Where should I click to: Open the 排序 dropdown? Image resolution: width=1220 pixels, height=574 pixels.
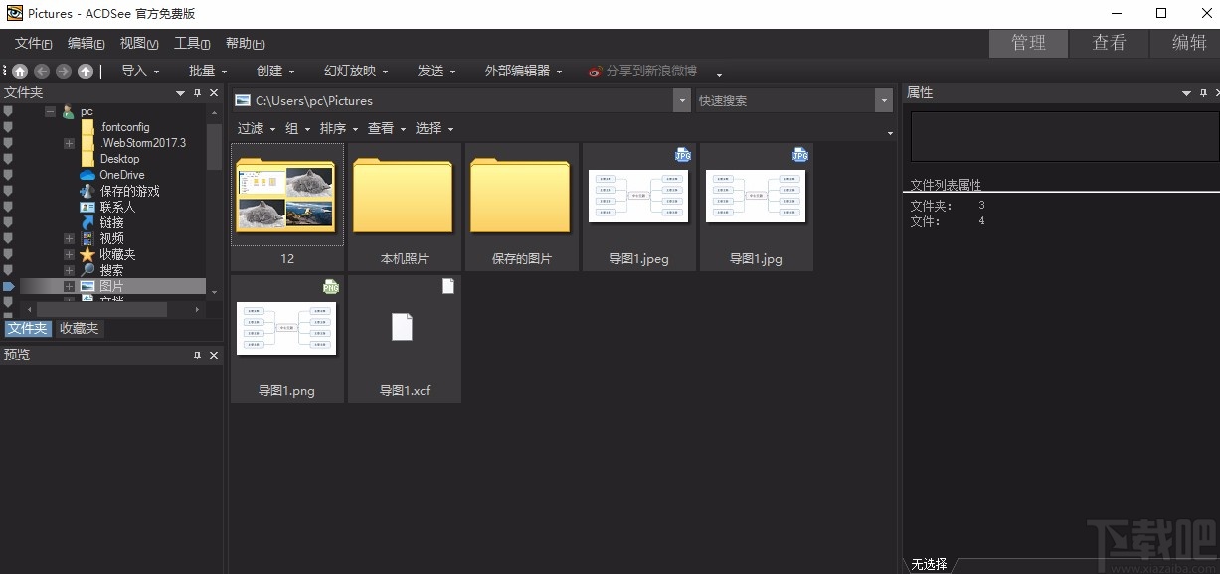336,128
